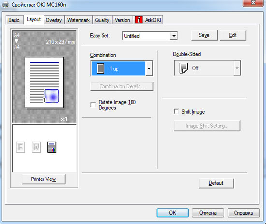Click the Combination label
The width and height of the screenshot is (266, 224).
pyautogui.click(x=103, y=55)
